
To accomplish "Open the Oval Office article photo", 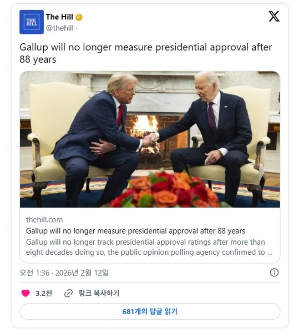I will tap(150, 139).
